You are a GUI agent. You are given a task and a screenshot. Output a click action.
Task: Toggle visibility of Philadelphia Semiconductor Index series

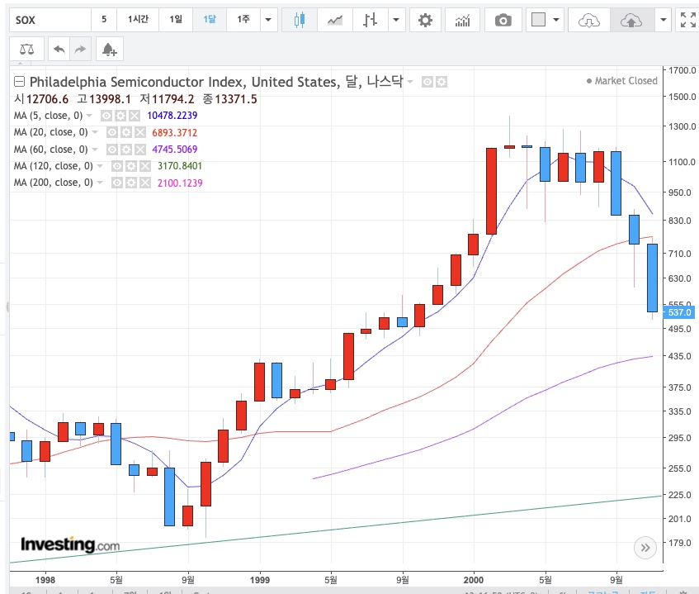click(427, 82)
